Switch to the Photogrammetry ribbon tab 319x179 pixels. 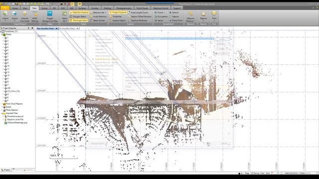pyautogui.click(x=124, y=8)
